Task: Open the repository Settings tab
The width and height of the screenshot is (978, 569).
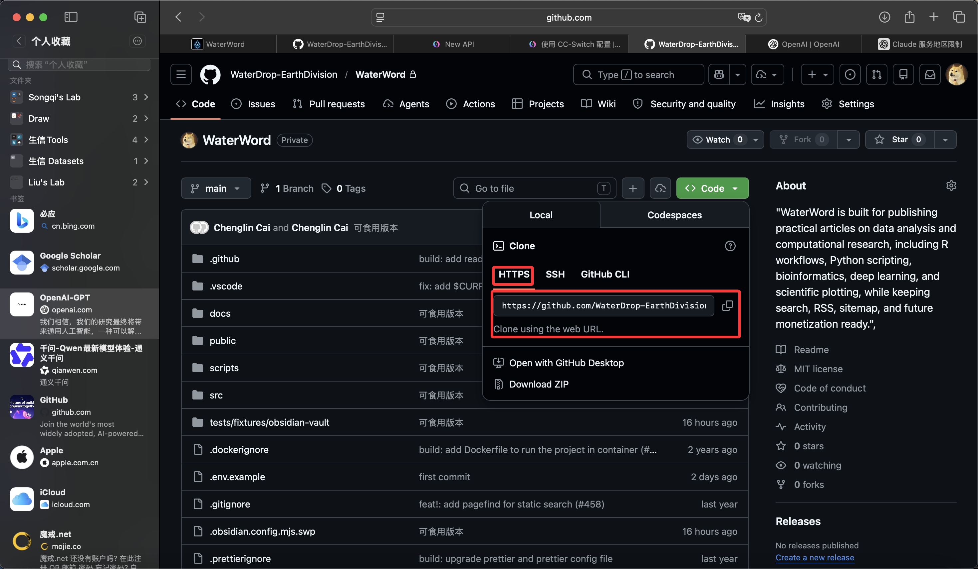Action: pyautogui.click(x=848, y=104)
